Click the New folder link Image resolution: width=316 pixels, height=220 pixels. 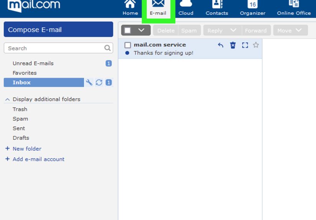click(27, 149)
